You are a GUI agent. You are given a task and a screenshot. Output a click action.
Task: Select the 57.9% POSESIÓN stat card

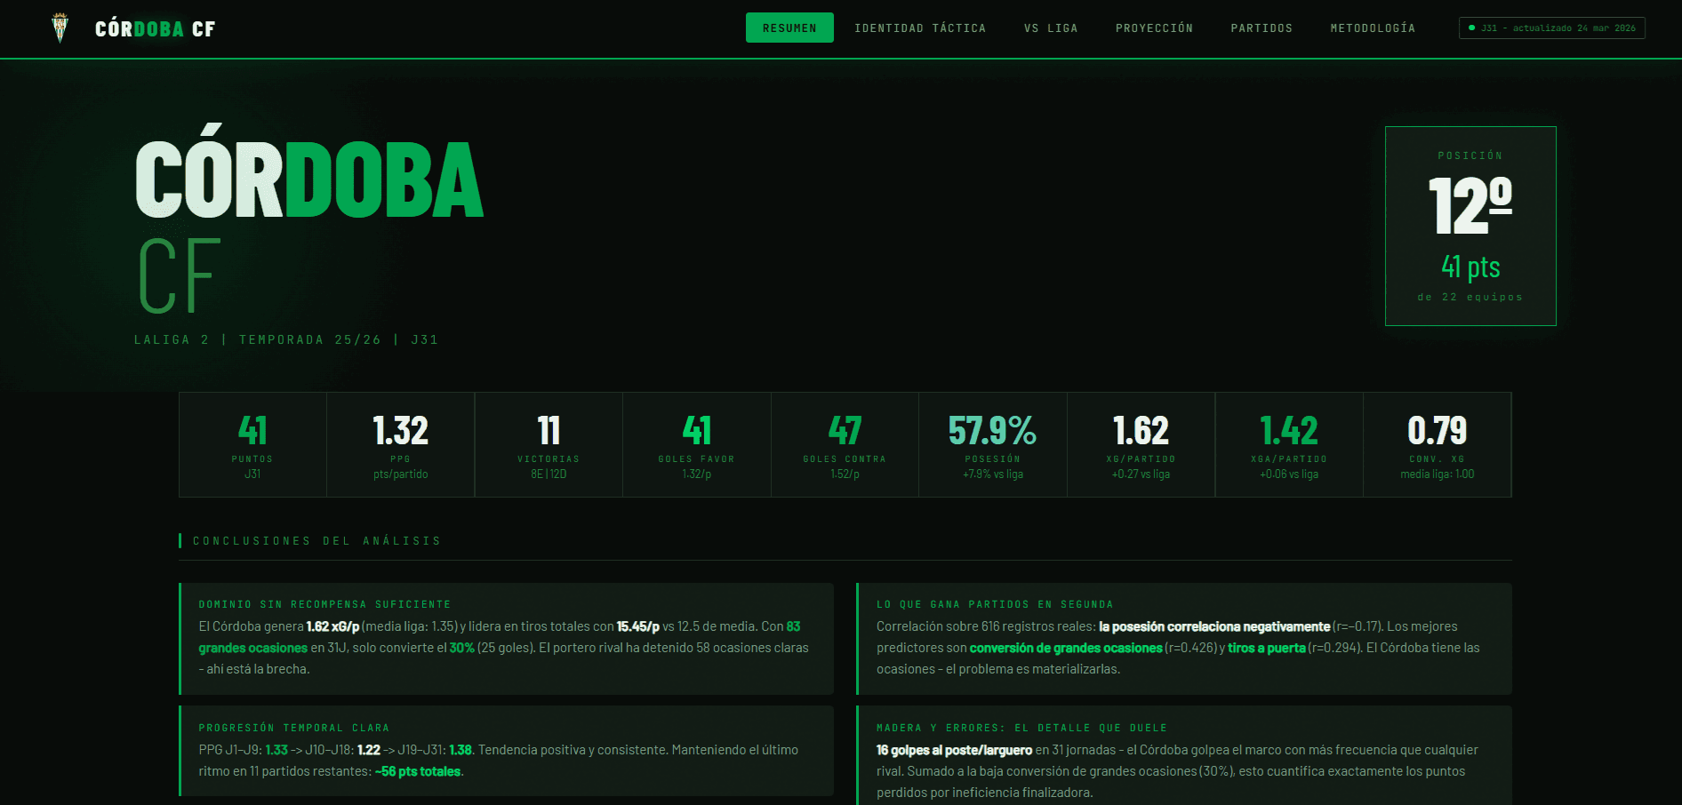coord(993,444)
